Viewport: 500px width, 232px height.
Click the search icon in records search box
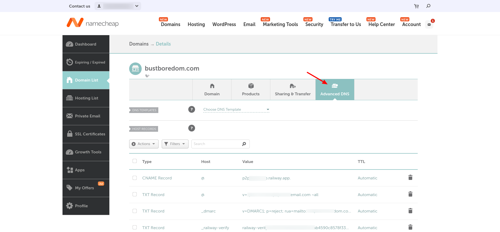[x=244, y=144]
